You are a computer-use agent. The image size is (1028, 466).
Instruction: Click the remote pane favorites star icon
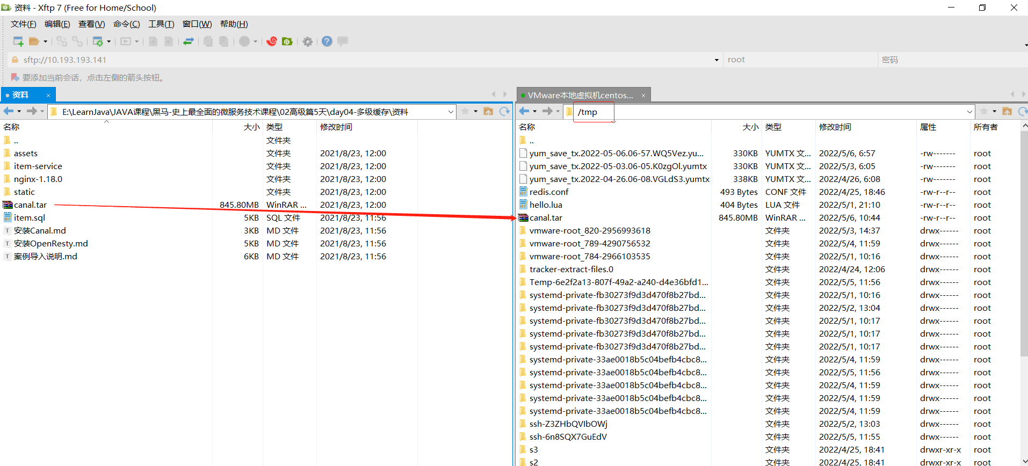984,111
